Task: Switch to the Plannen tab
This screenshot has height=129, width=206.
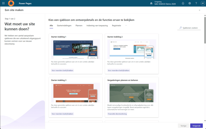Action: click(x=79, y=25)
